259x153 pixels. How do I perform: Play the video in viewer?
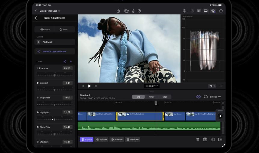(89, 86)
